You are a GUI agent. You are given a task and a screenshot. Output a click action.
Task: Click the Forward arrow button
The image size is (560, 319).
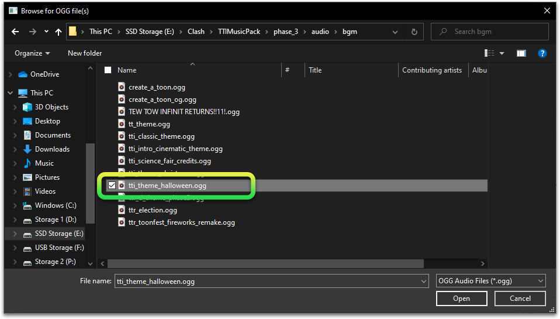33,32
